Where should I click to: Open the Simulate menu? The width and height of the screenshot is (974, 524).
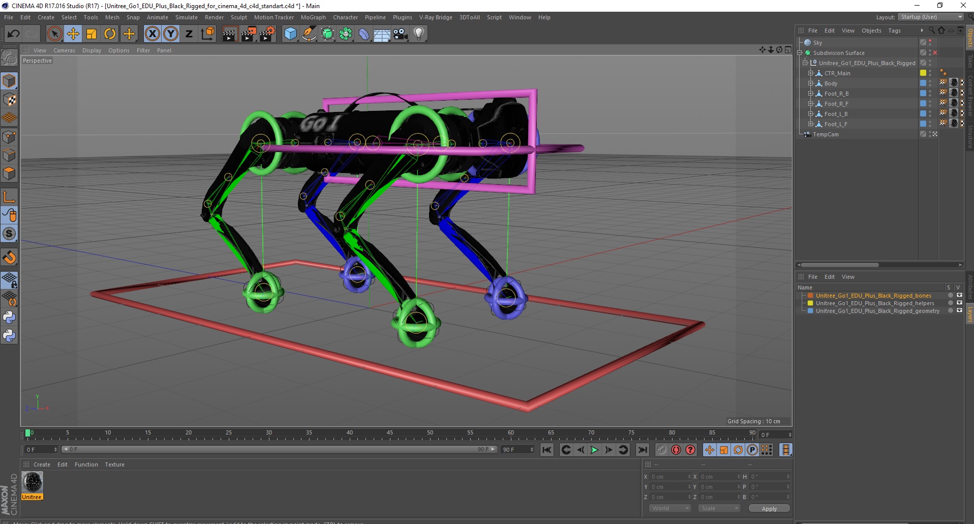(x=187, y=17)
